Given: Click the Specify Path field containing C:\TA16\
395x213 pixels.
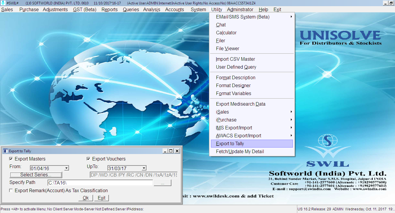Looking at the screenshot, I should [100, 183].
